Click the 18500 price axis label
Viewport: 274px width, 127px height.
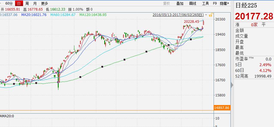(x=220, y=50)
